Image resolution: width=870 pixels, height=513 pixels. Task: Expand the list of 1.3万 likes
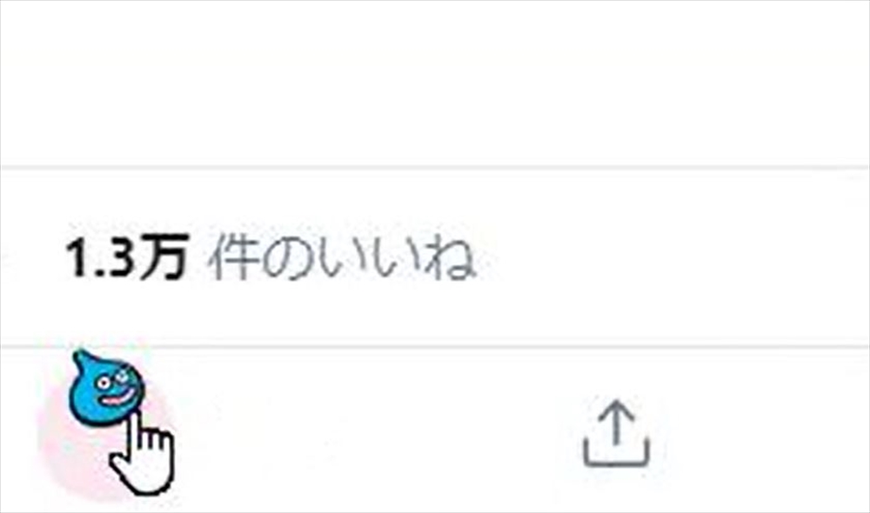click(271, 257)
